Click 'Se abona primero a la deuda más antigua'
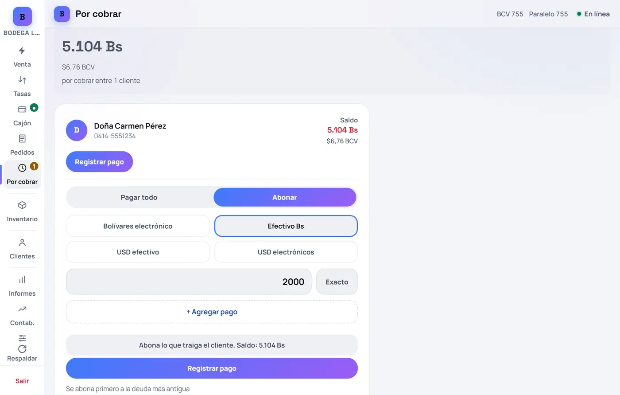Image resolution: width=620 pixels, height=395 pixels. (128, 389)
